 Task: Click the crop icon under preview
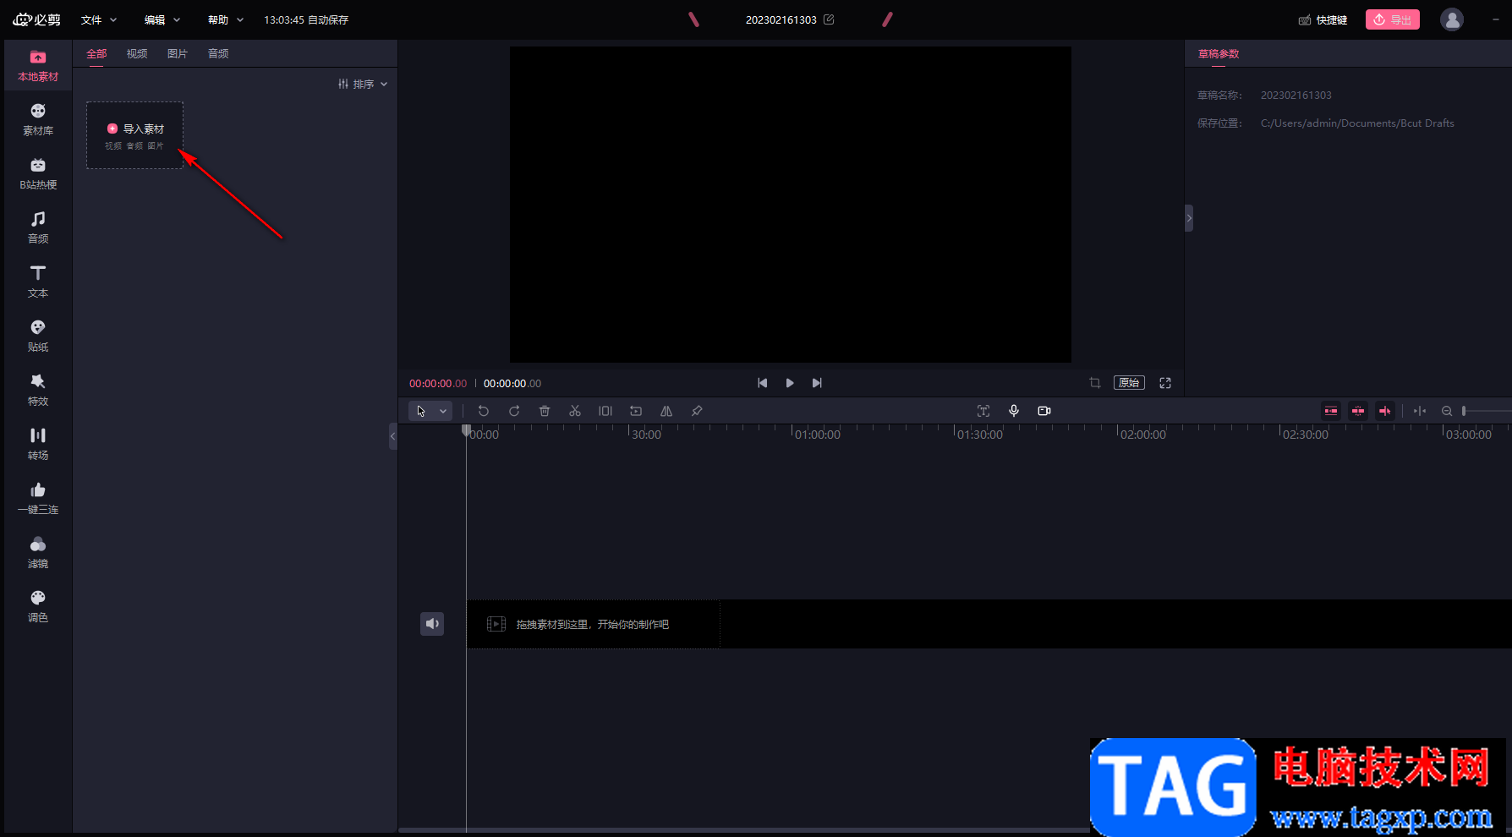click(1095, 383)
